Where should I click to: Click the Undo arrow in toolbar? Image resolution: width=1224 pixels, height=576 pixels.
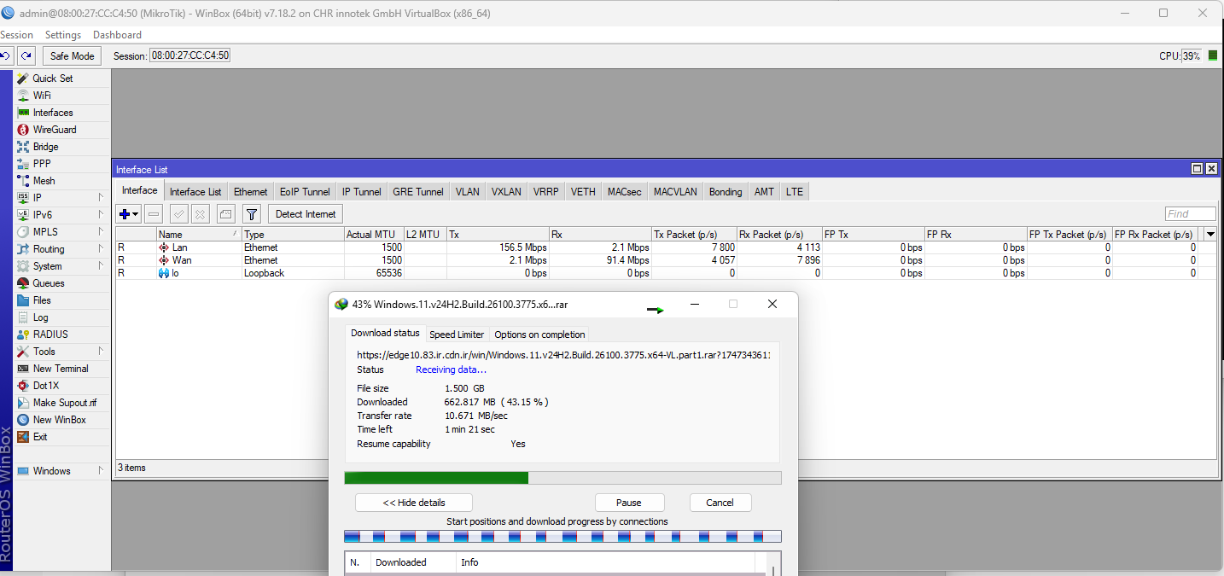6,55
